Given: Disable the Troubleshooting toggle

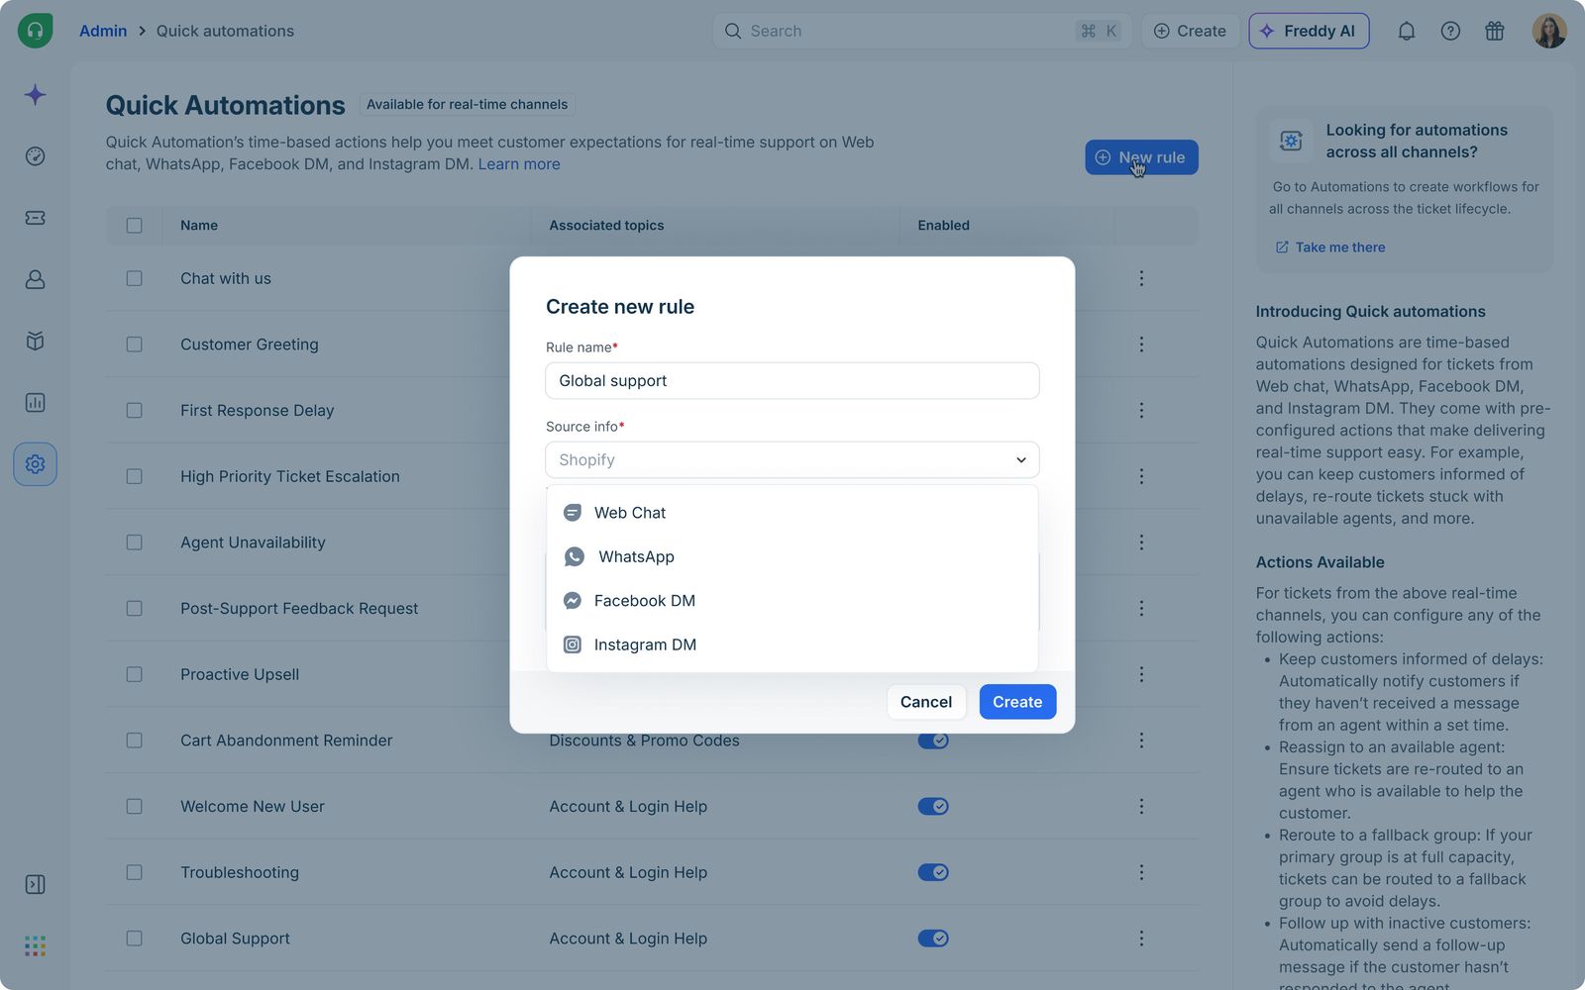Looking at the screenshot, I should click(x=933, y=872).
